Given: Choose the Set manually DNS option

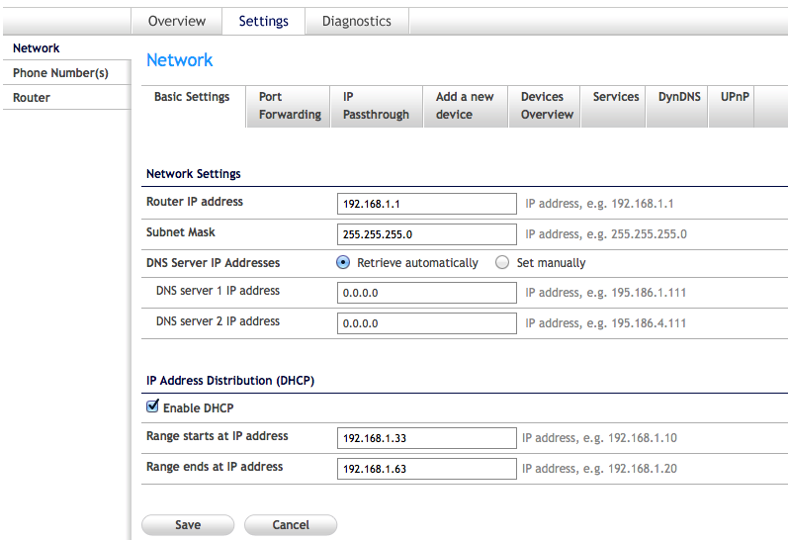Looking at the screenshot, I should 502,263.
